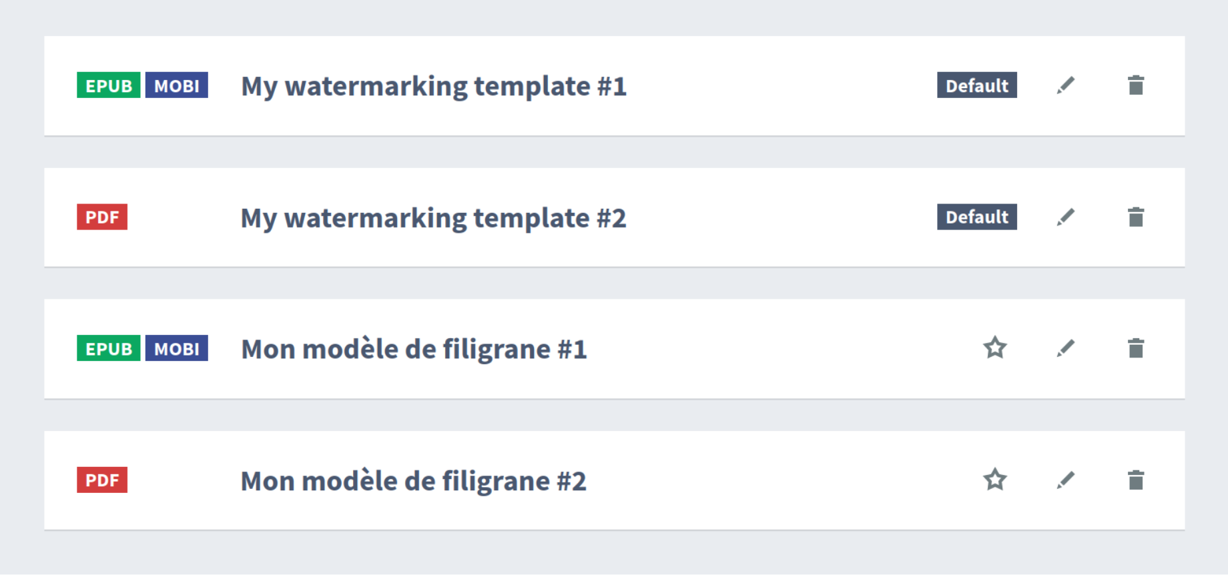Trash Mon modèle de filigrane #2
The image size is (1228, 575).
click(1137, 480)
